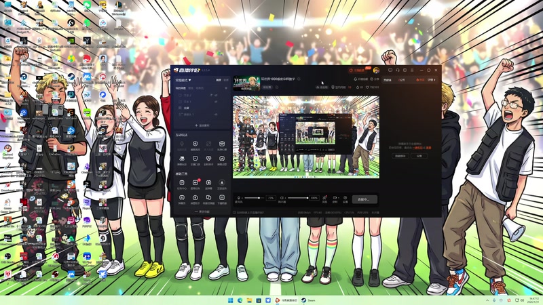
Task: Open File Explorer from the taskbar
Action: coord(249,300)
